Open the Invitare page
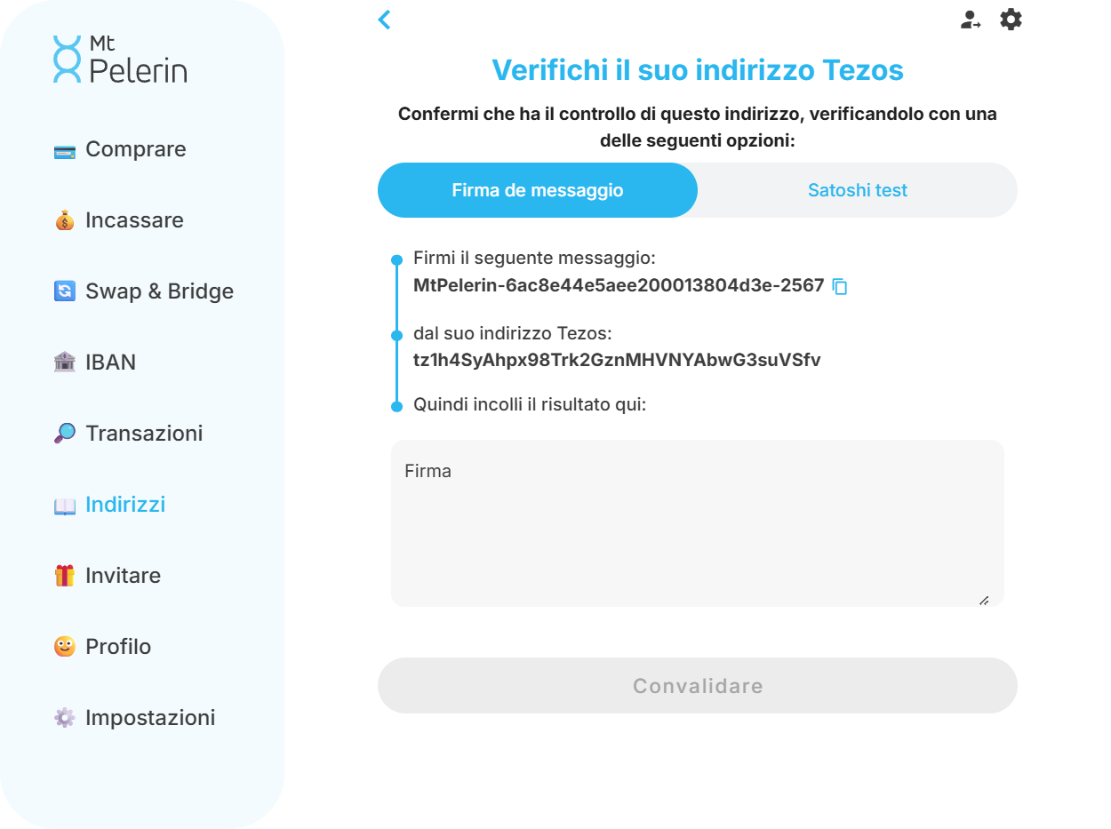This screenshot has height=829, width=1111. pyautogui.click(x=123, y=576)
